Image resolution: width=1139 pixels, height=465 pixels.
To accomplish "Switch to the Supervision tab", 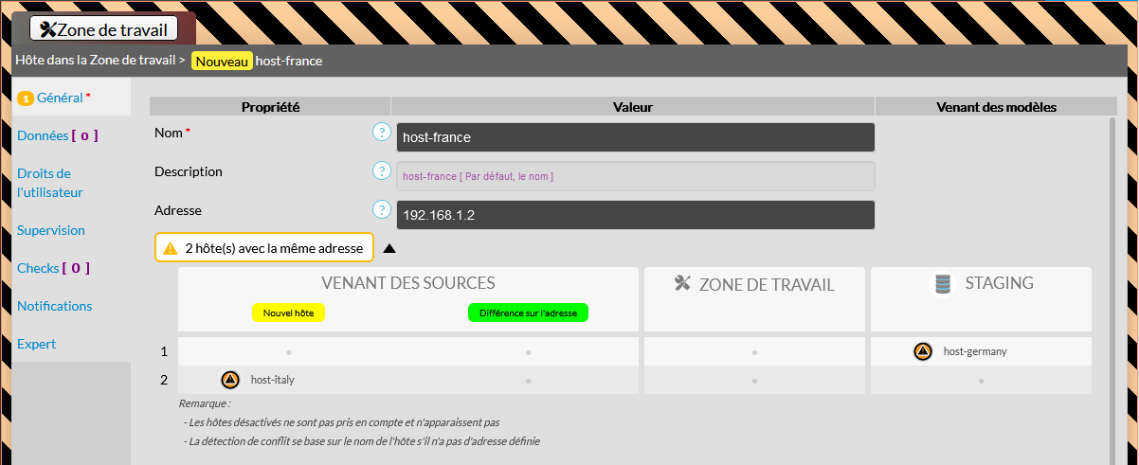I will (x=71, y=230).
